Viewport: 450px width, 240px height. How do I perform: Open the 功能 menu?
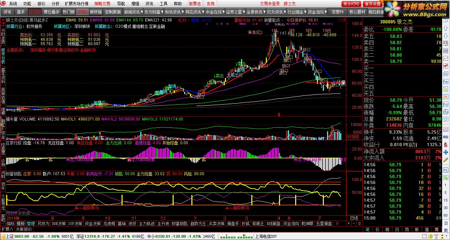[27, 4]
